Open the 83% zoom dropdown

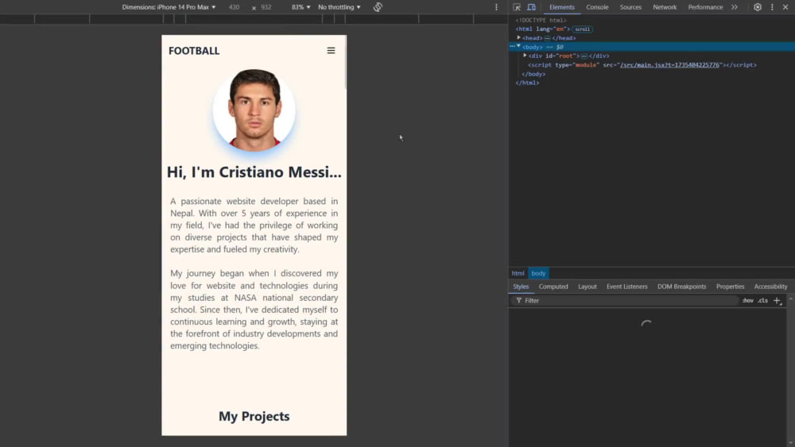pyautogui.click(x=301, y=7)
